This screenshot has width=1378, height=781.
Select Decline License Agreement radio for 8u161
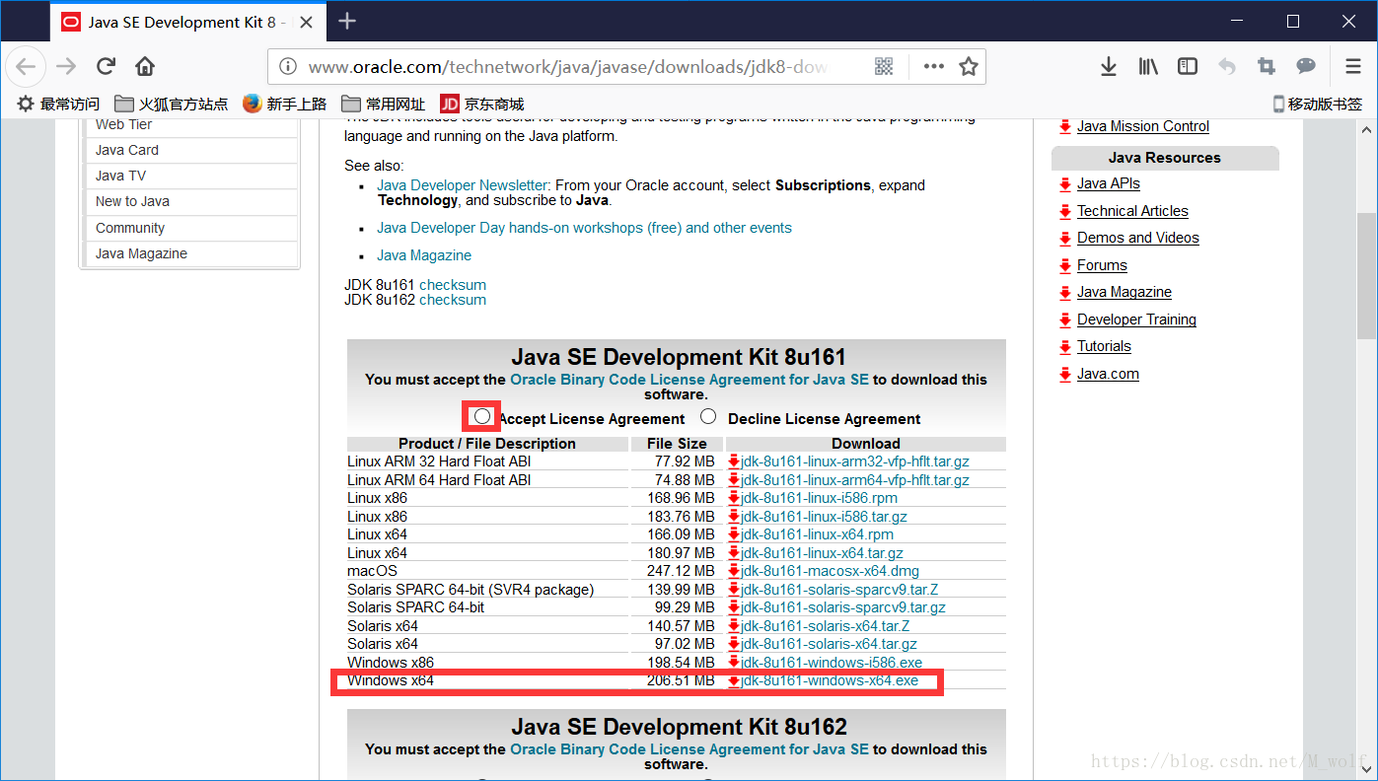708,416
